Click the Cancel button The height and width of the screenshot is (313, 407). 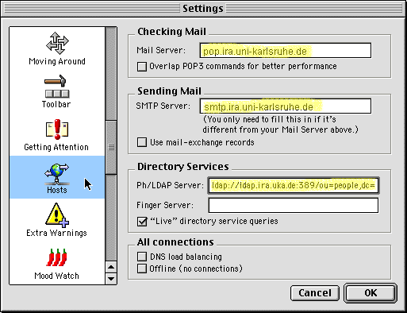point(315,293)
